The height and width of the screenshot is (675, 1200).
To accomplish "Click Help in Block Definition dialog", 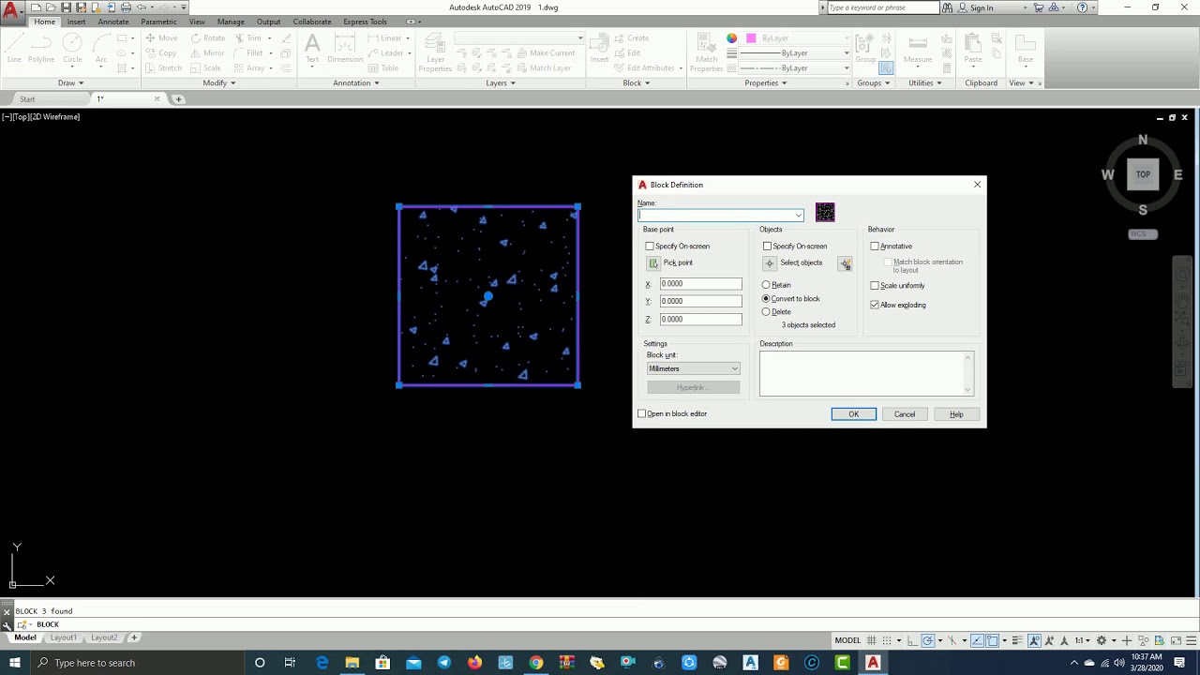I will click(x=956, y=414).
